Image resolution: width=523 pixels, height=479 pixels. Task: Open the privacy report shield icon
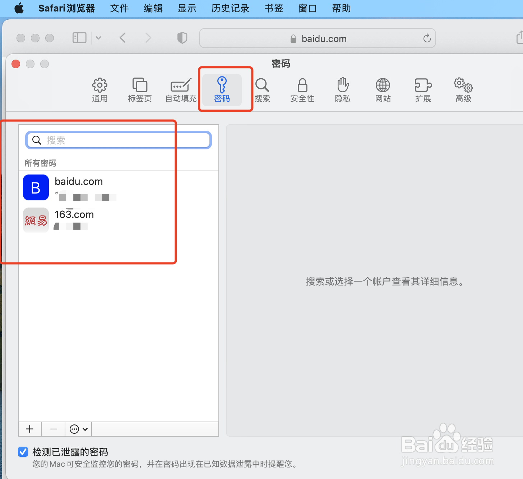[x=182, y=38]
